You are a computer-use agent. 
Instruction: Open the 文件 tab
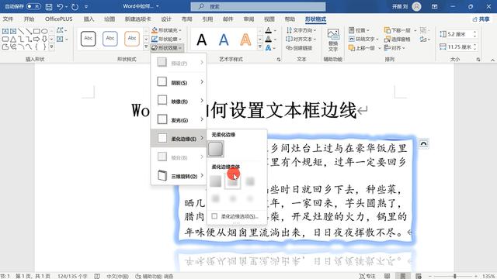[x=8, y=19]
